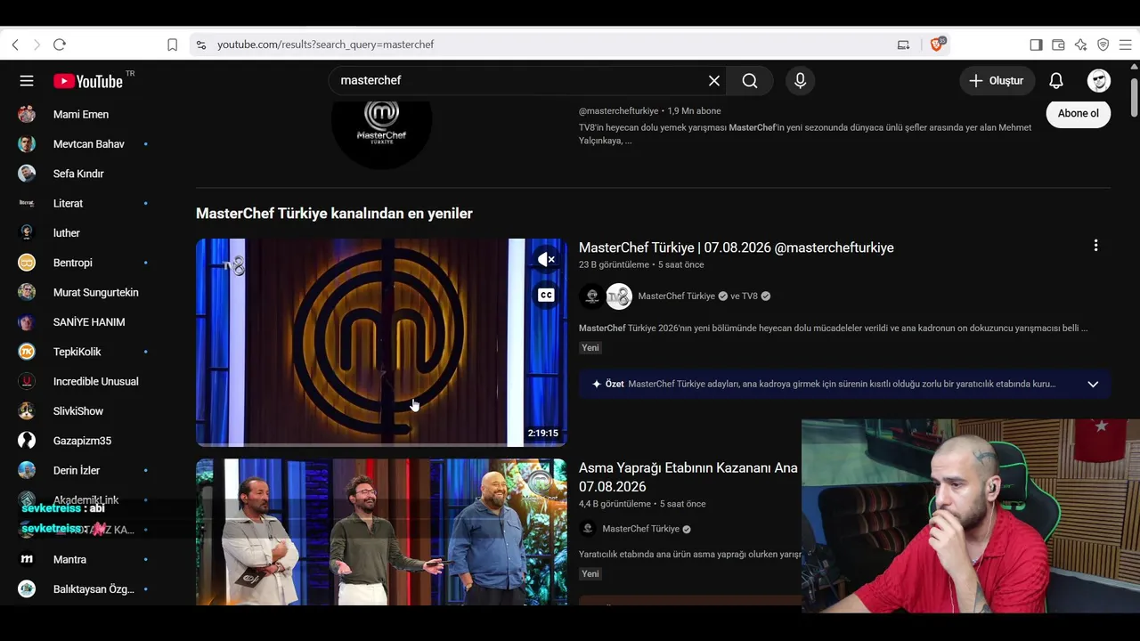Click the MasterChef Türkiye kanalından en yeniler heading
The height and width of the screenshot is (641, 1140).
(x=334, y=214)
